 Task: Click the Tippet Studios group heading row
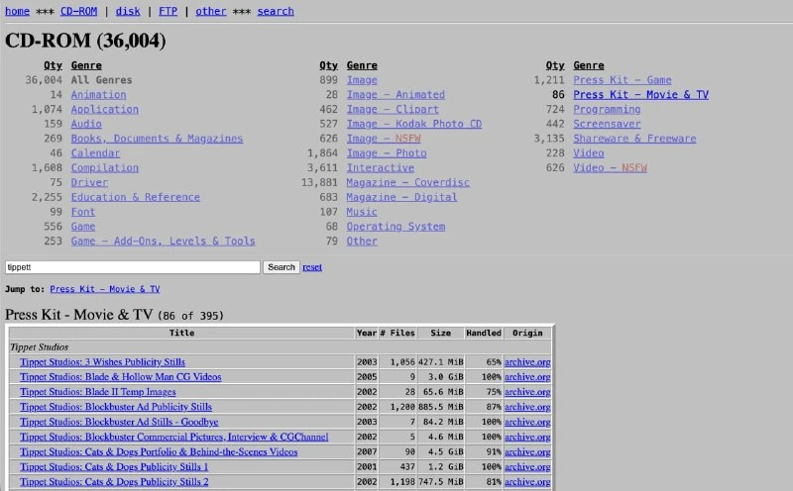click(x=281, y=347)
